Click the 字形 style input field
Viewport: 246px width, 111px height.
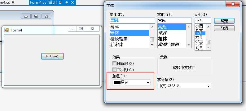pyautogui.click(x=174, y=20)
